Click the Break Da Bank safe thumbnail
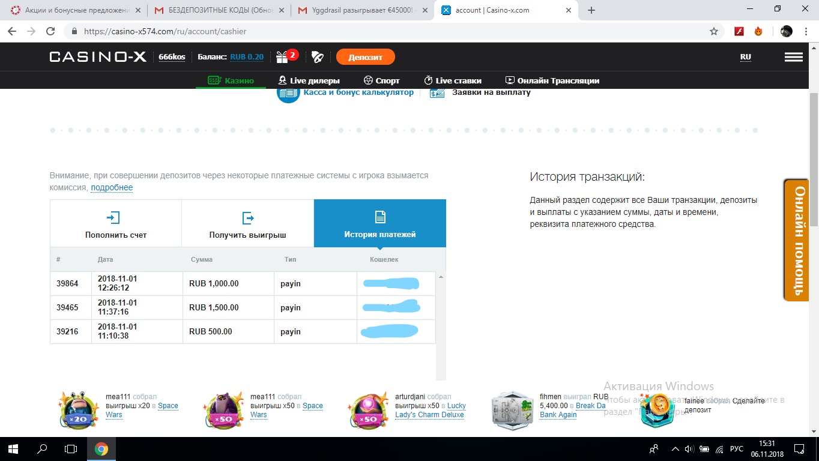Viewport: 819px width, 461px height. (513, 411)
